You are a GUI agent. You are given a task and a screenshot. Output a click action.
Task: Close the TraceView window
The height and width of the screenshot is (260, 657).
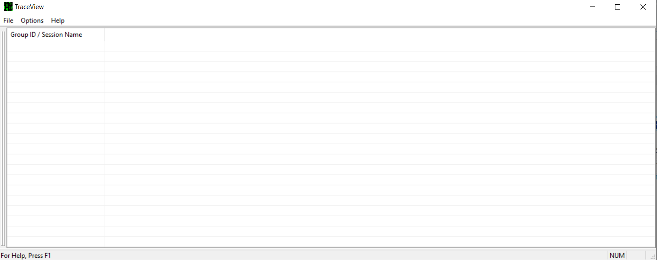click(x=643, y=6)
